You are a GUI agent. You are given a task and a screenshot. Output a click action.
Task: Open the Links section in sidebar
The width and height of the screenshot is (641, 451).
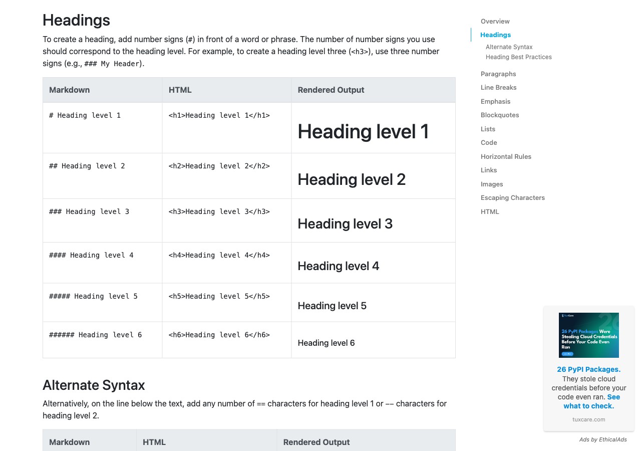pos(489,170)
